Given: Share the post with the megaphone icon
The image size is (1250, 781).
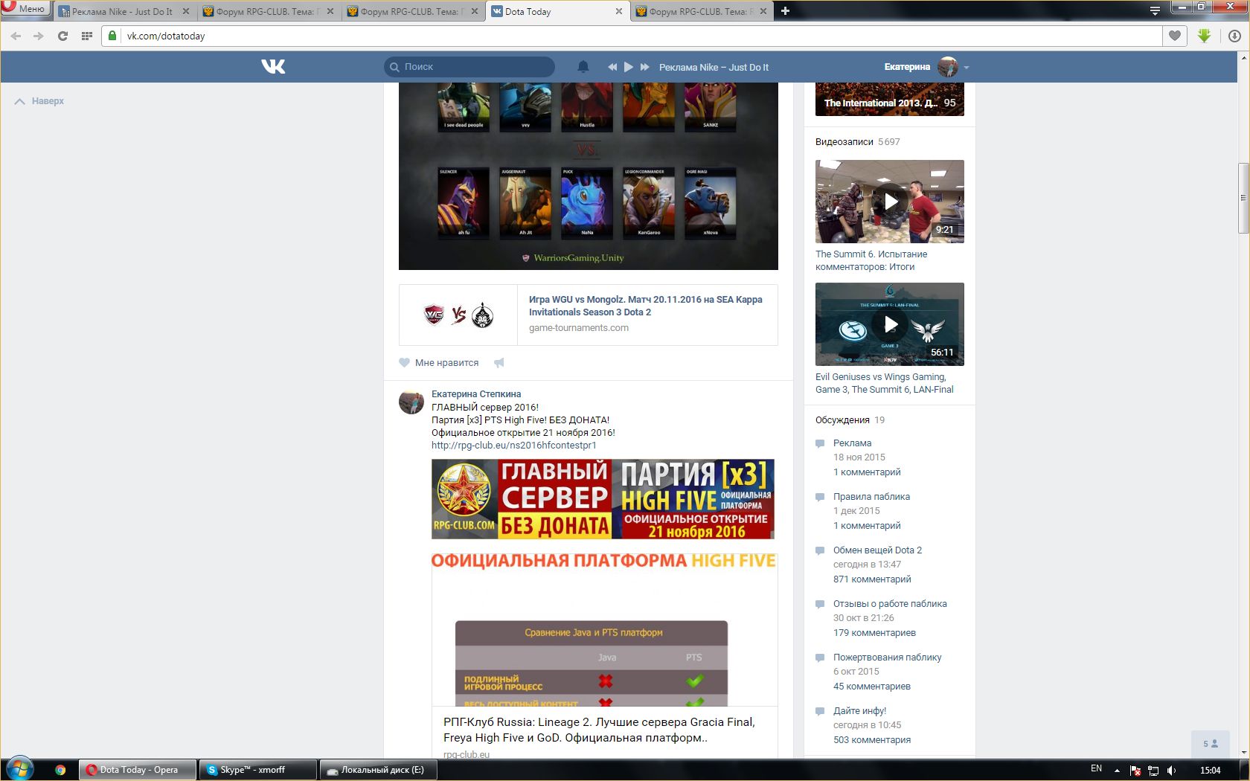Looking at the screenshot, I should click(499, 363).
